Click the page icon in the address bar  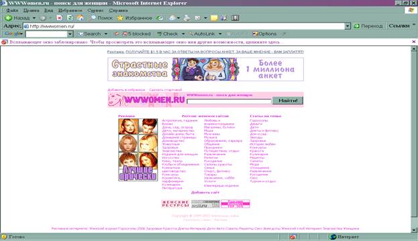(x=26, y=26)
